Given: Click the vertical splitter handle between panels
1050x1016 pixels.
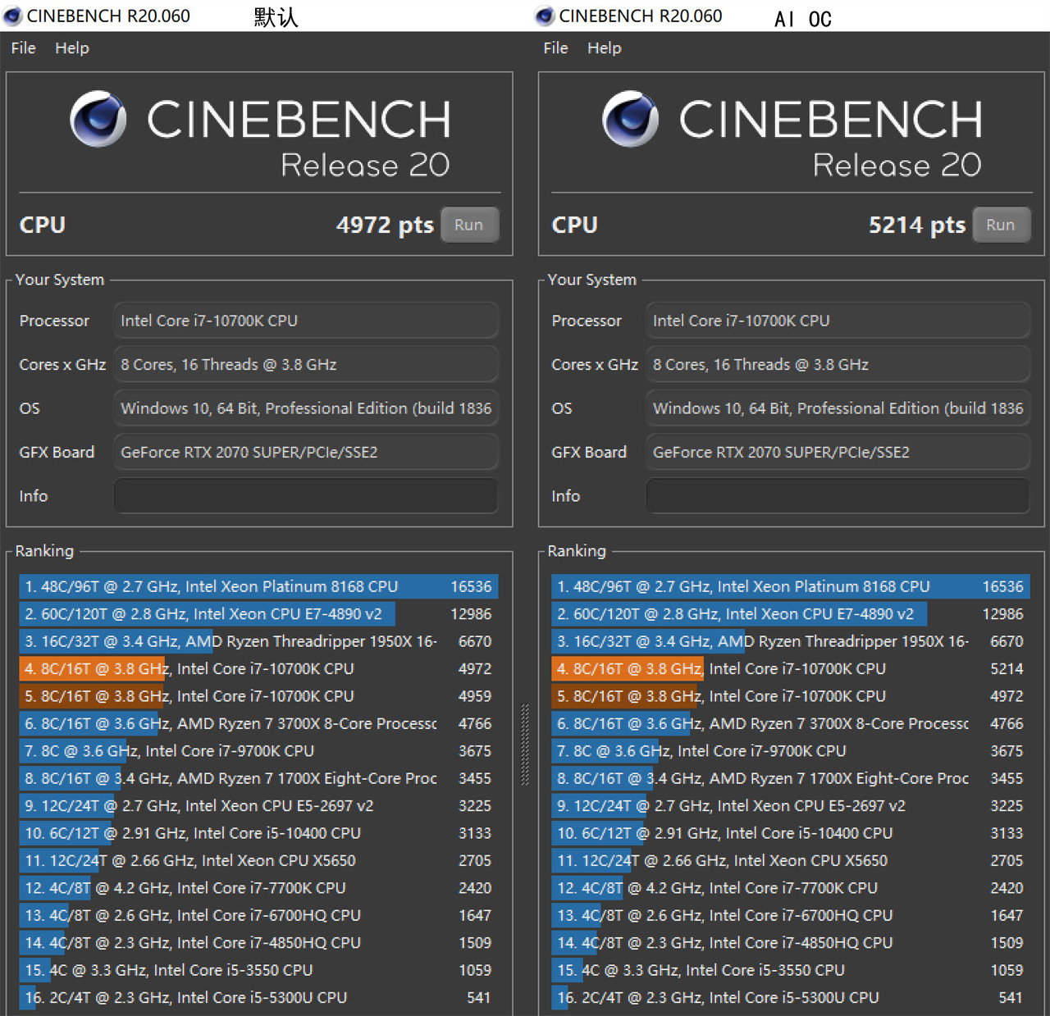Looking at the screenshot, I should [525, 745].
